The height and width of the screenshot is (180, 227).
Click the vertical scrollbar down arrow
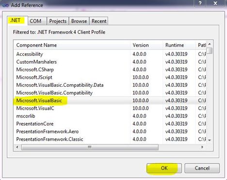(x=210, y=140)
